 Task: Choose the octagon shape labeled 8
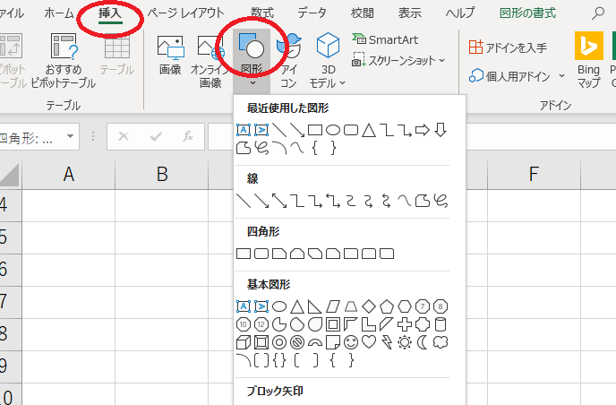(441, 306)
